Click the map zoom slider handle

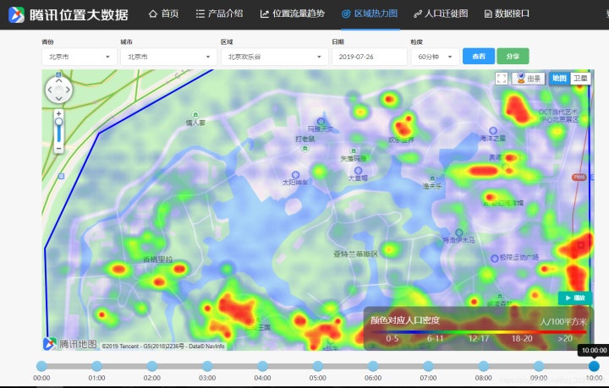coord(58,123)
